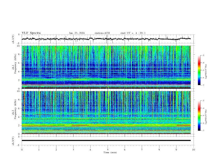Viewport: 218px width, 168px height.
Task: Click the time axis tick label '8'
Action: 159,150
